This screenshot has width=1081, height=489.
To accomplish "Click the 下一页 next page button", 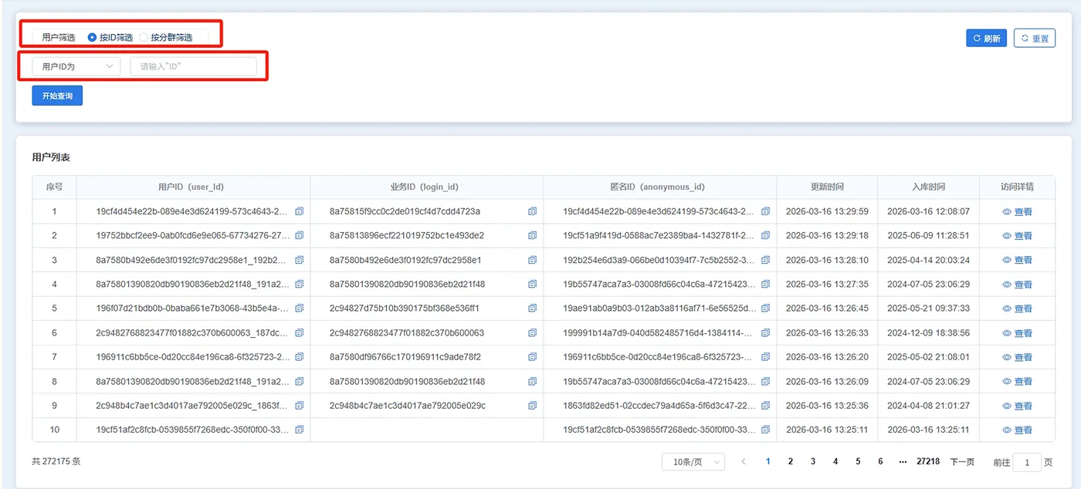I will point(962,462).
